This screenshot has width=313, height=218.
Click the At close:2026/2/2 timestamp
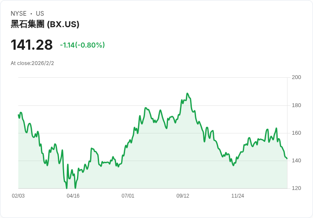(32, 63)
